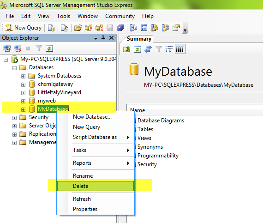This screenshot has width=263, height=223.
Task: Click the Save All toolbar icon
Action: [x=120, y=28]
